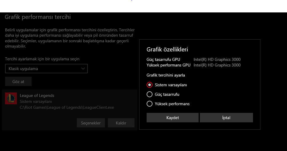This screenshot has height=151, width=287.
Task: Click 'Grafik tercihini ayarla' label
Action: (x=166, y=75)
